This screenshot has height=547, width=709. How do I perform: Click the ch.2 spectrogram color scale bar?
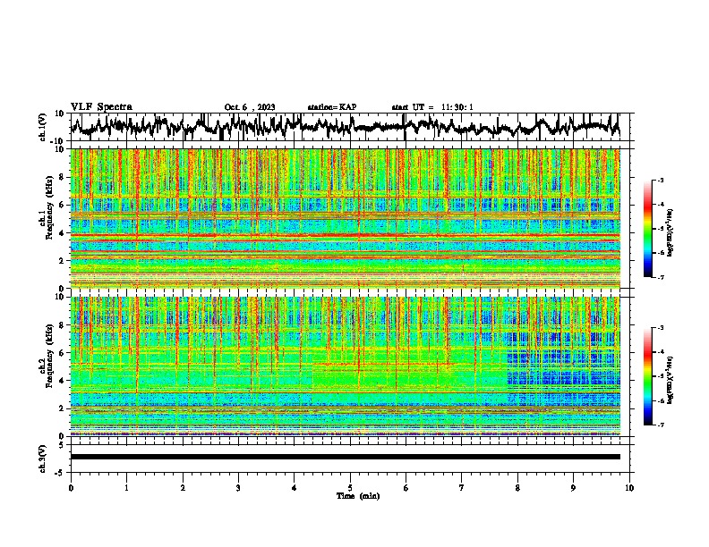click(647, 376)
